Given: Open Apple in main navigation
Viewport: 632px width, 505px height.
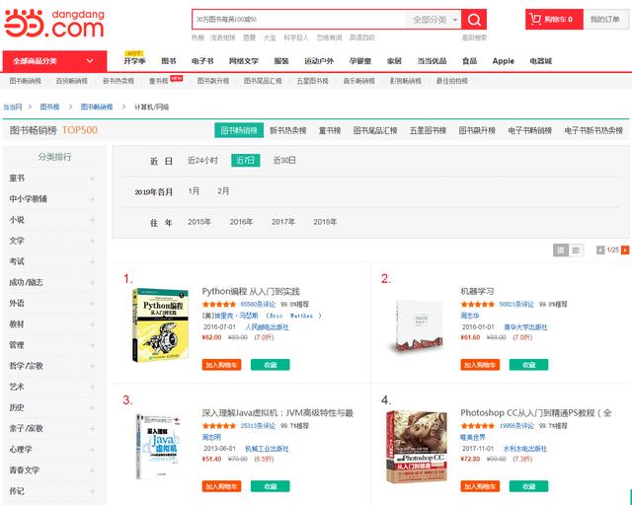Looking at the screenshot, I should click(503, 61).
